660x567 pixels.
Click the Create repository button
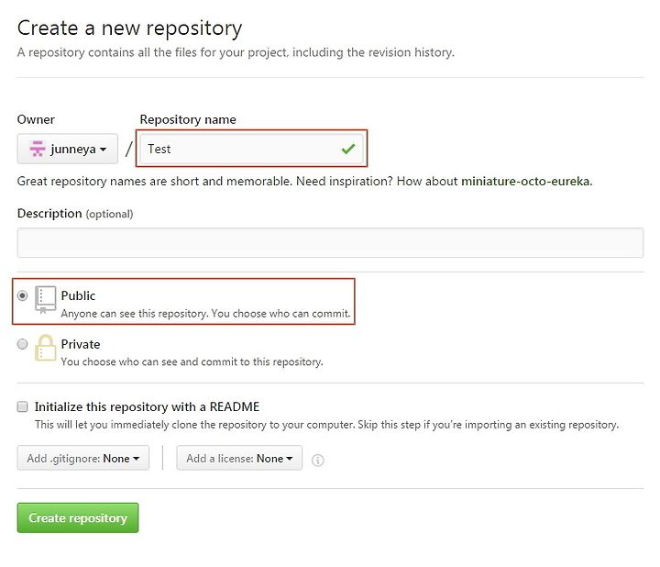(x=78, y=517)
